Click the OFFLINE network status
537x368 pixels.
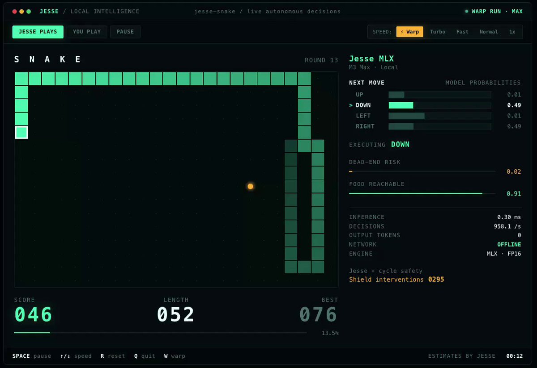tap(509, 244)
